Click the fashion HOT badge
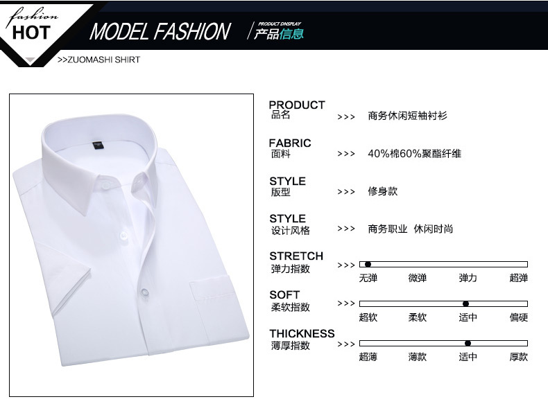 tap(31, 26)
